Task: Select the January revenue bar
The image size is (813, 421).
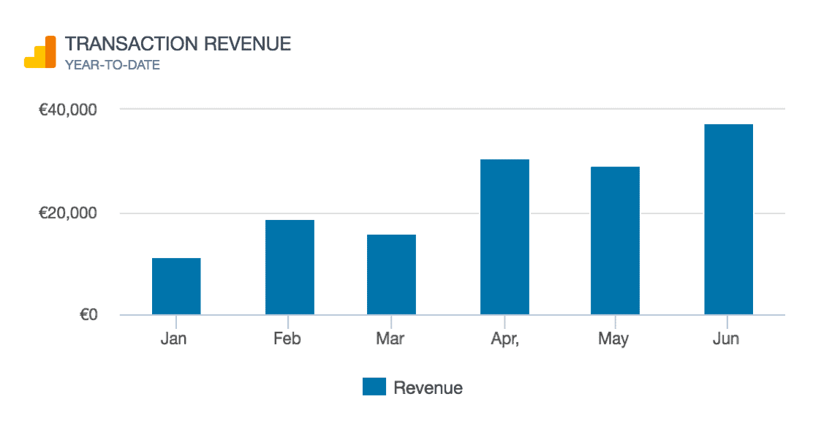Action: tap(176, 287)
